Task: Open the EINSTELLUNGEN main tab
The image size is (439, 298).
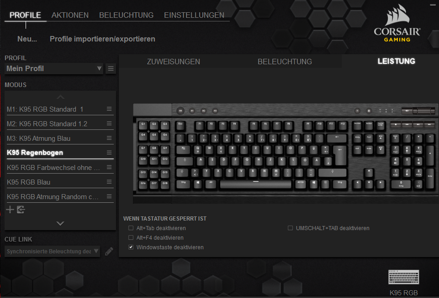Action: click(x=194, y=15)
